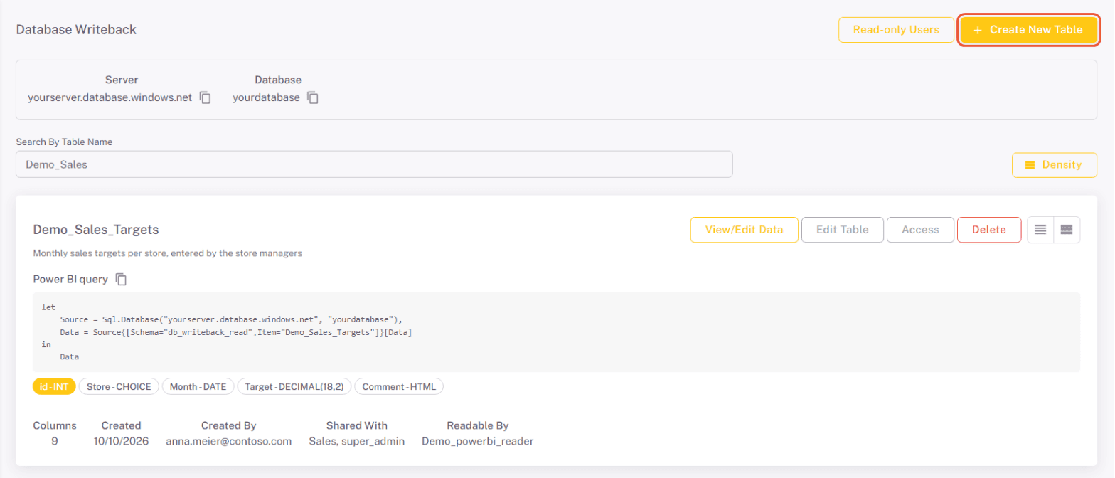Click anna.meier@contoso.com creator email
Image resolution: width=1115 pixels, height=478 pixels.
pos(229,441)
